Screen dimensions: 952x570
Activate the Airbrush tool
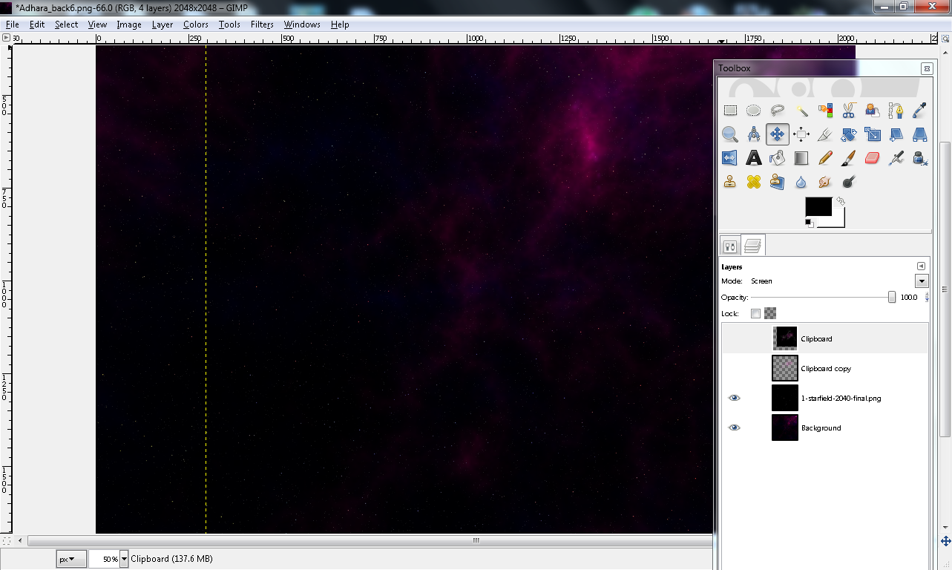pos(896,158)
